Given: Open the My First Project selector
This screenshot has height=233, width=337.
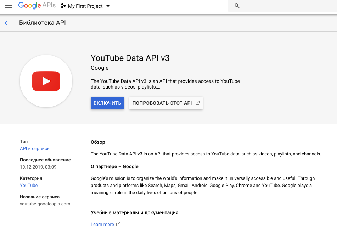Looking at the screenshot, I should [85, 6].
